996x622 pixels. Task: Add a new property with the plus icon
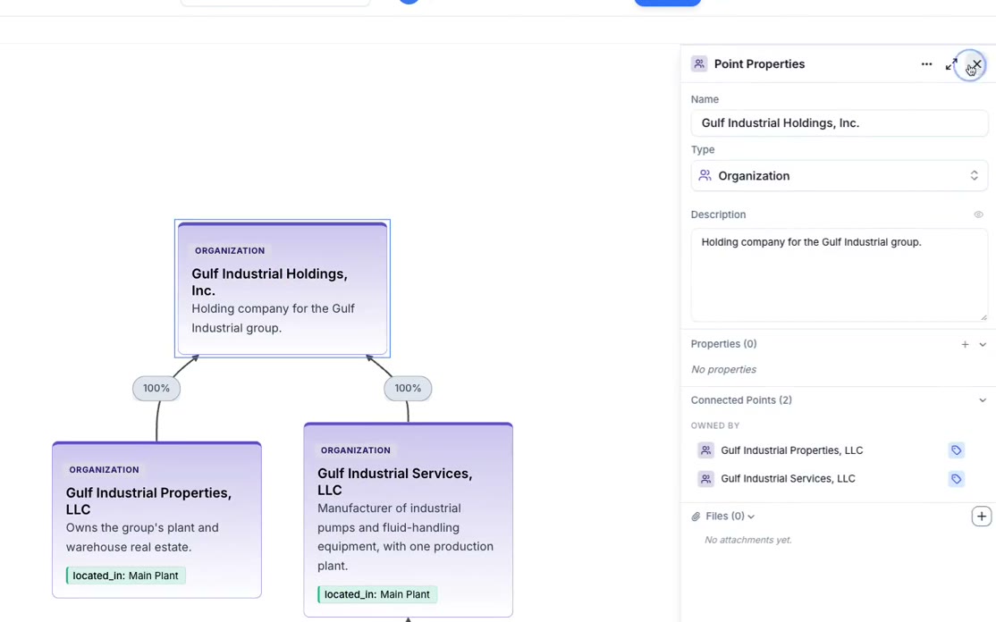(x=965, y=344)
